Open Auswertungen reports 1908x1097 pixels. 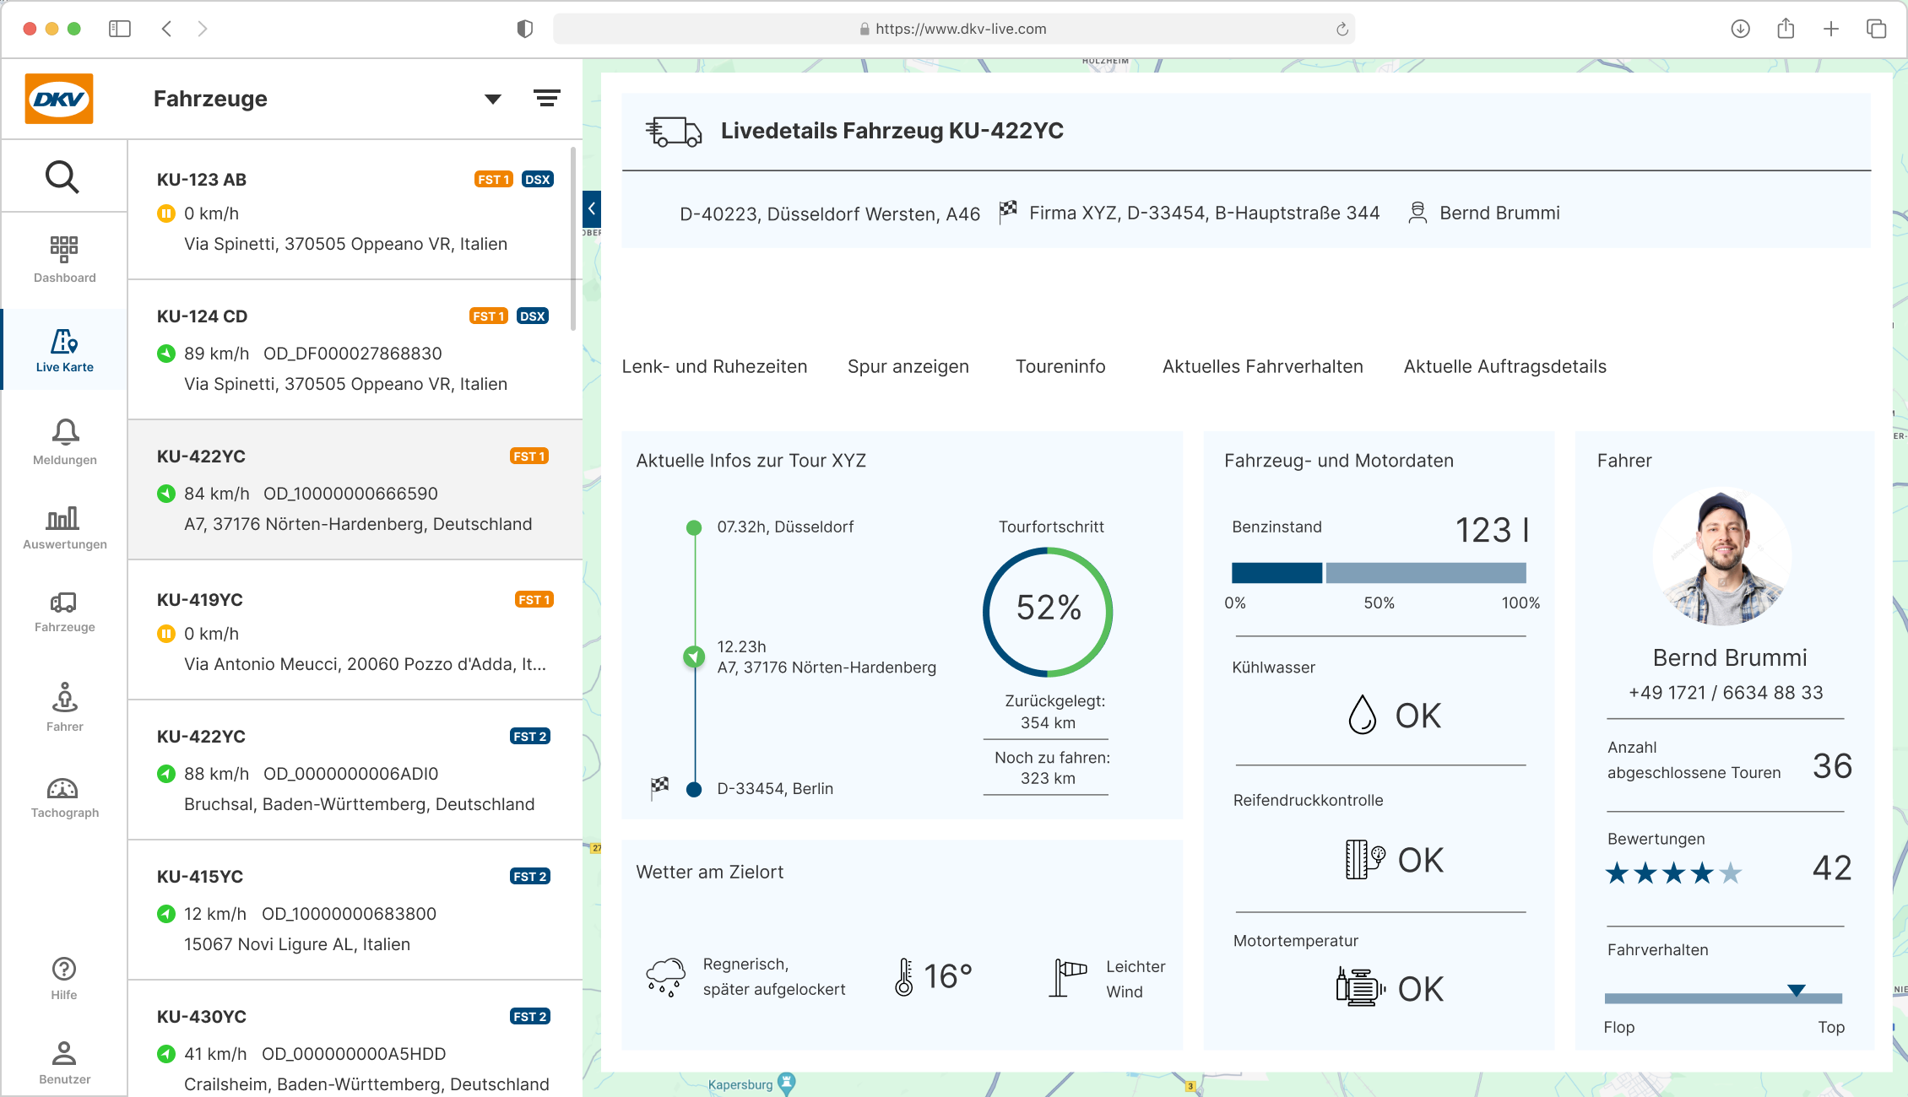(65, 528)
